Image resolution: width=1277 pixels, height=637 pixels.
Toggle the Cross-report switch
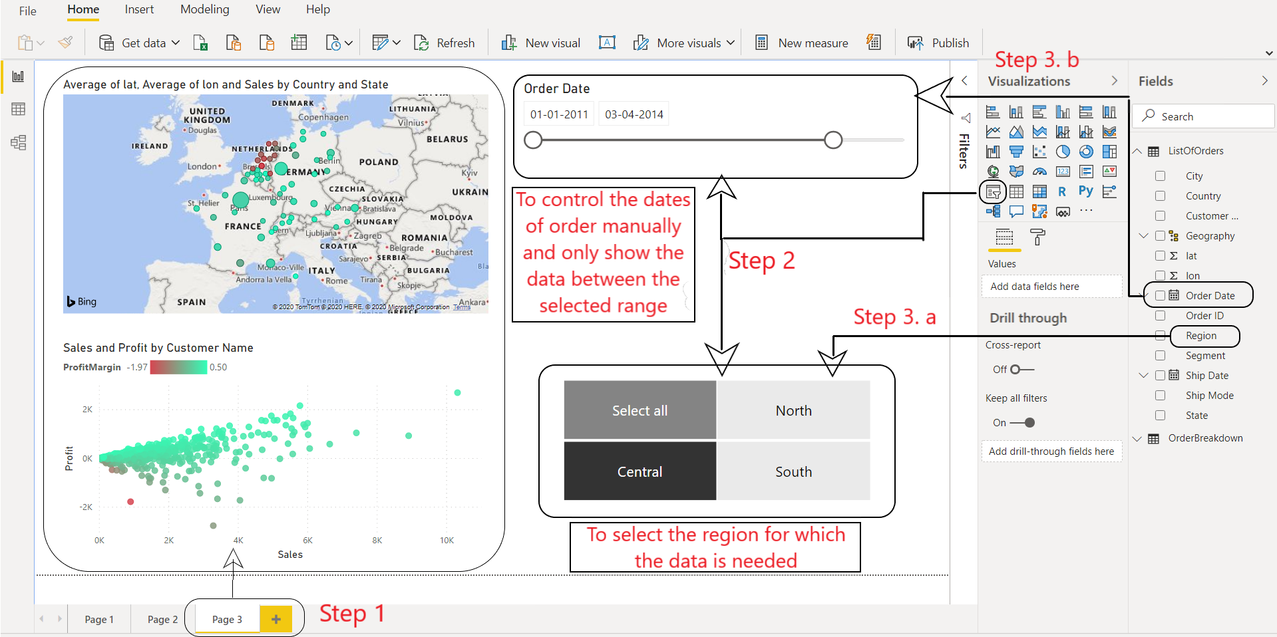point(1022,370)
